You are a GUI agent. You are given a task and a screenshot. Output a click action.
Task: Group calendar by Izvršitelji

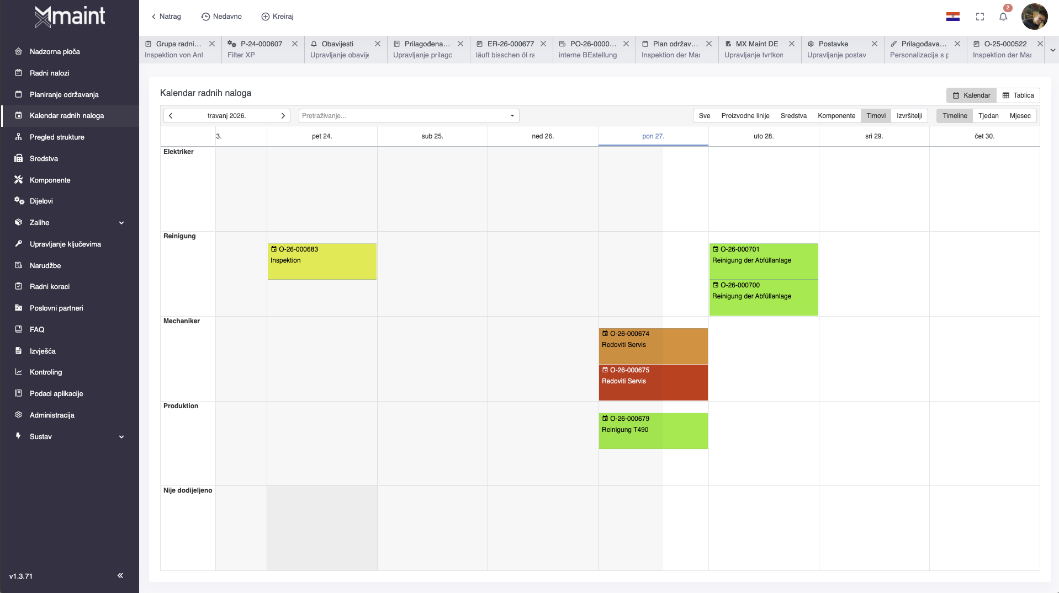(909, 116)
